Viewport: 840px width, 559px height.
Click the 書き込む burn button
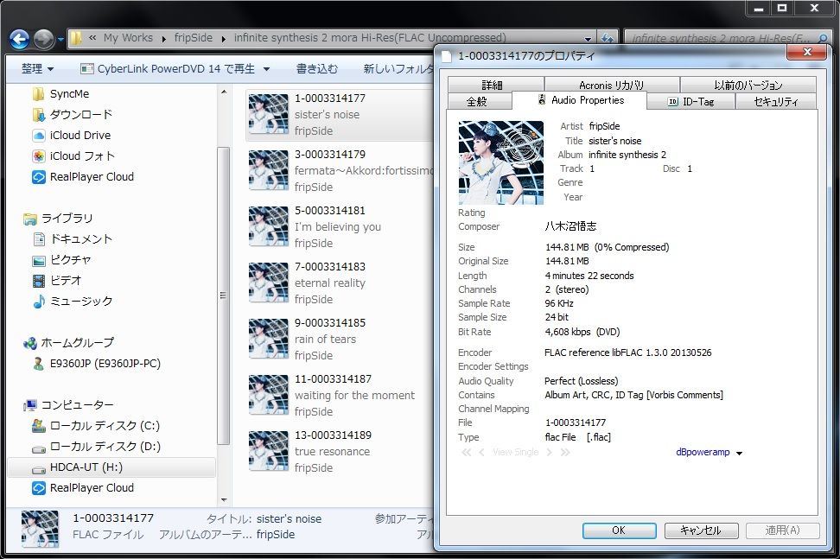pyautogui.click(x=316, y=69)
